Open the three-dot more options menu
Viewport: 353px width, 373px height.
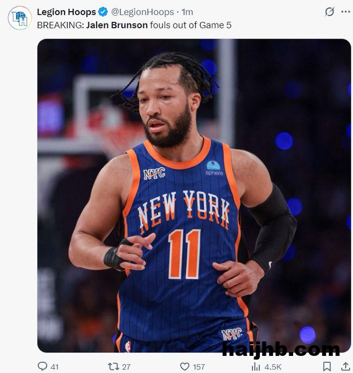point(346,12)
